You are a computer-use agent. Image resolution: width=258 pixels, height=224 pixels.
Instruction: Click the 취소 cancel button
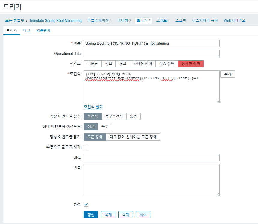click(x=143, y=215)
